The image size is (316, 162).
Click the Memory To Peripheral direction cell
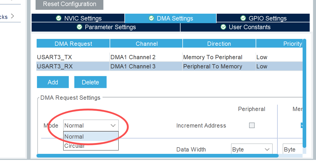click(x=219, y=57)
